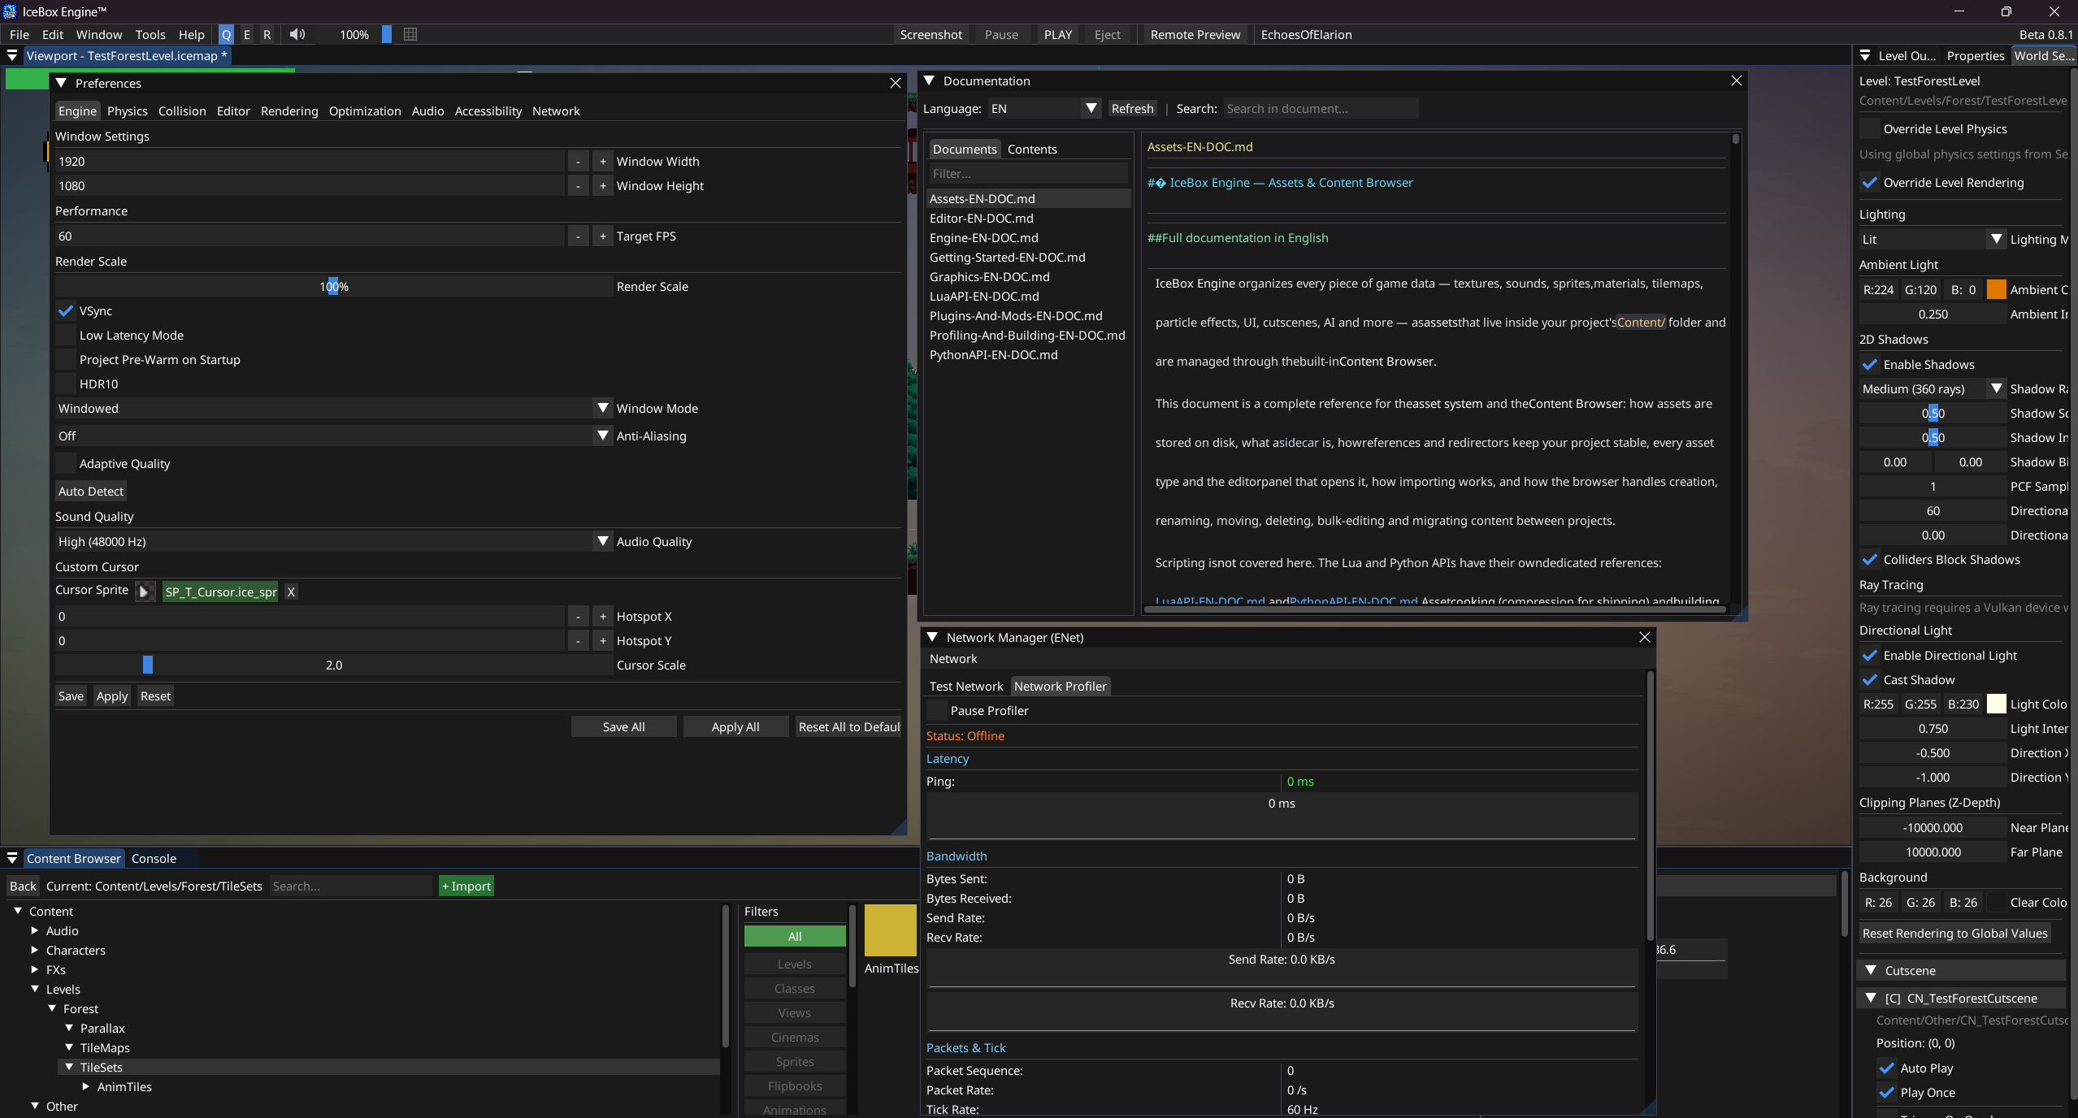Viewport: 2078px width, 1118px height.
Task: Toggle Override Level Physics checkbox
Action: (1870, 129)
